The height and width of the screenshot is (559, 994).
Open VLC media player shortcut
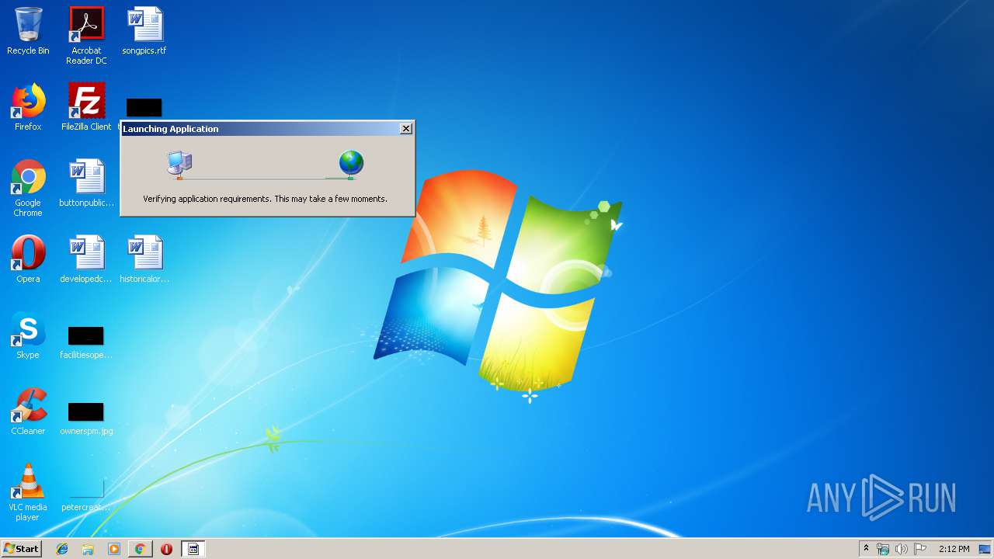point(28,492)
